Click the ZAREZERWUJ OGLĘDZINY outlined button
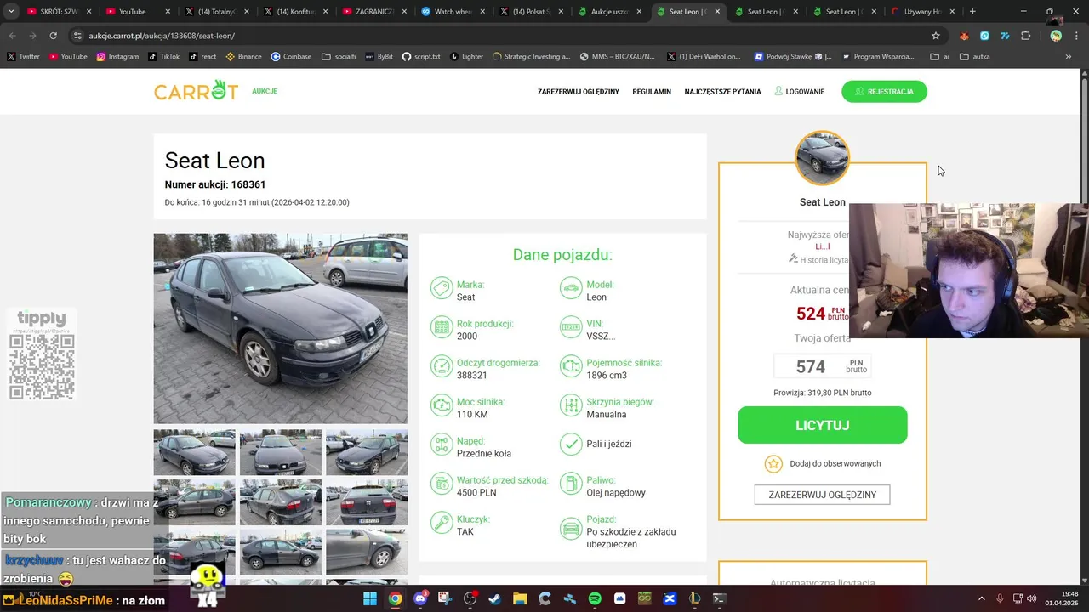Viewport: 1089px width, 612px height. [x=822, y=495]
